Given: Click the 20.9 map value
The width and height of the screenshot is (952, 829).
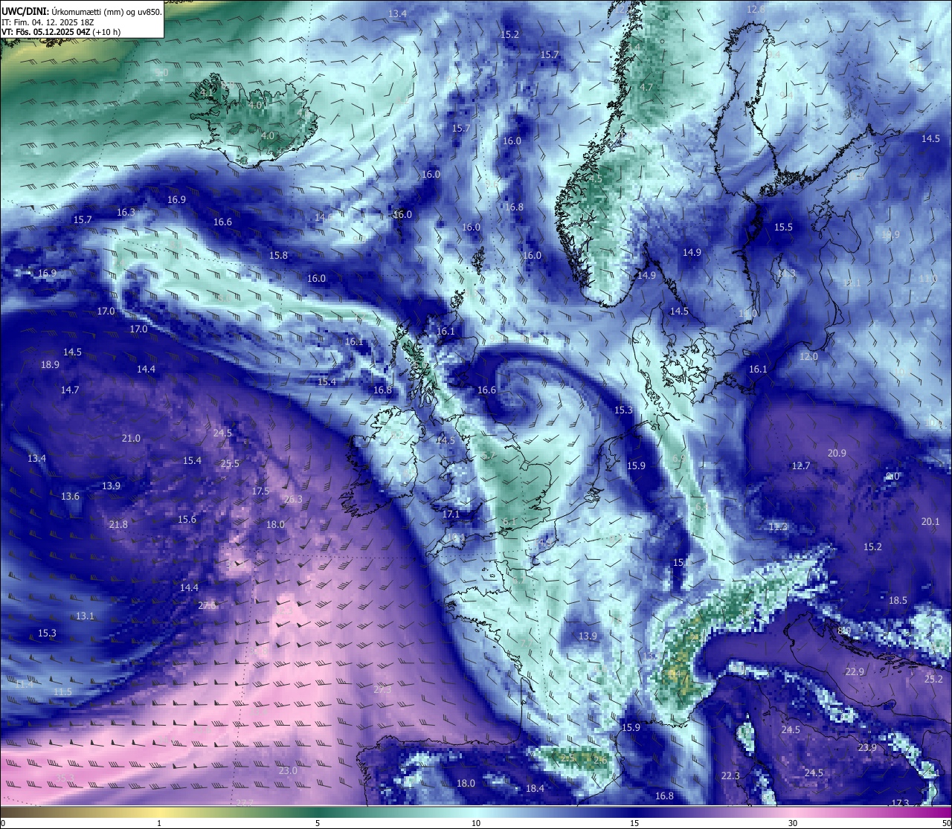Looking at the screenshot, I should [x=837, y=453].
